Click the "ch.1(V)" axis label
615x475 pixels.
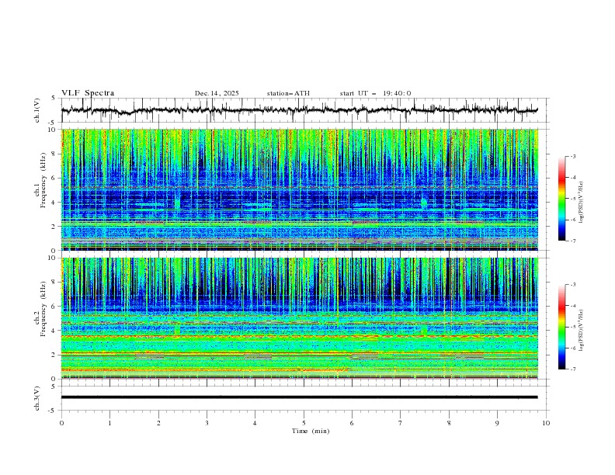click(x=37, y=110)
